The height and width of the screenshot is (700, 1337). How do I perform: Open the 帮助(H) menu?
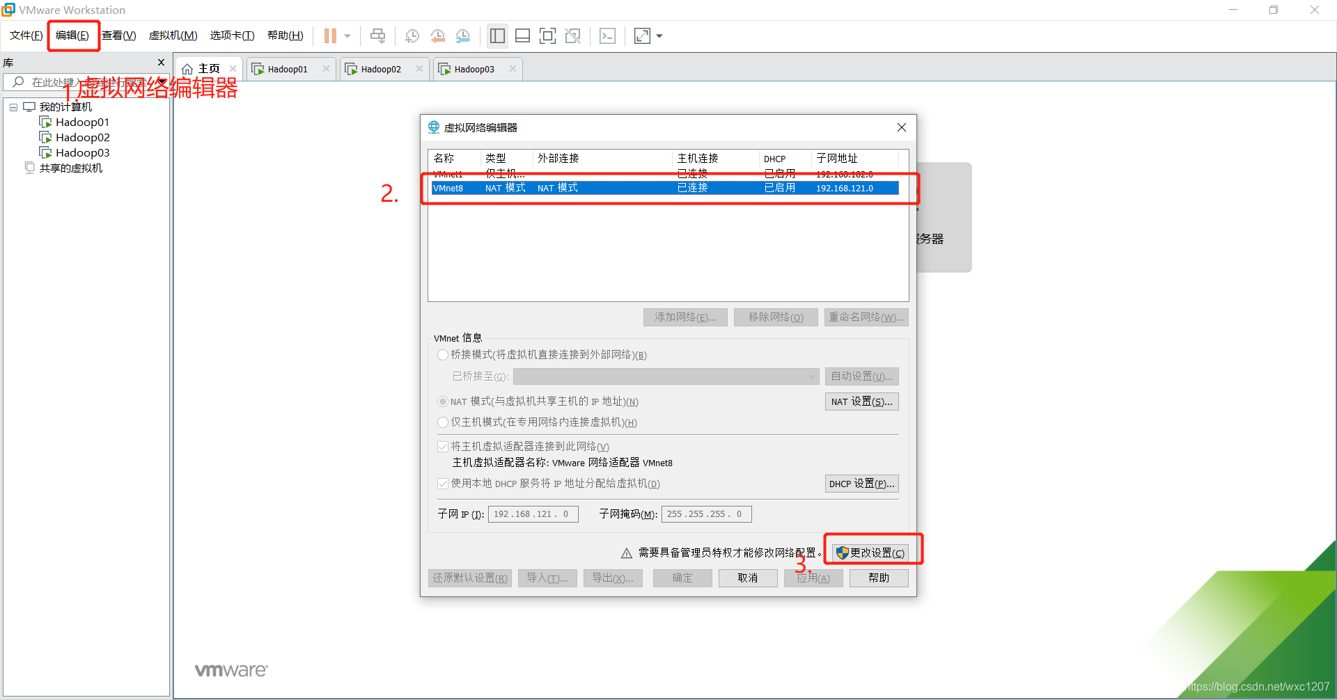tap(286, 35)
